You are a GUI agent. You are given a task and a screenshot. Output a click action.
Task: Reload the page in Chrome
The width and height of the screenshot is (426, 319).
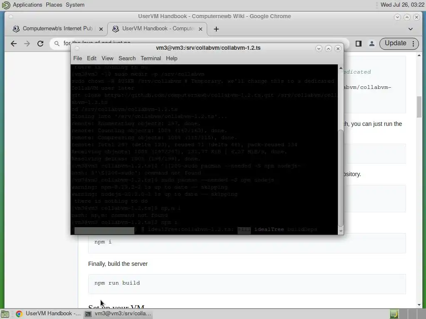(x=40, y=43)
